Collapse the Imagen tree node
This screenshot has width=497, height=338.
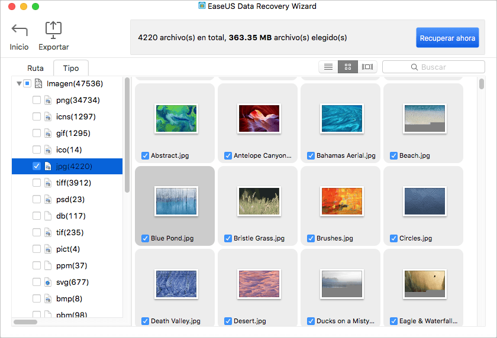(x=20, y=84)
